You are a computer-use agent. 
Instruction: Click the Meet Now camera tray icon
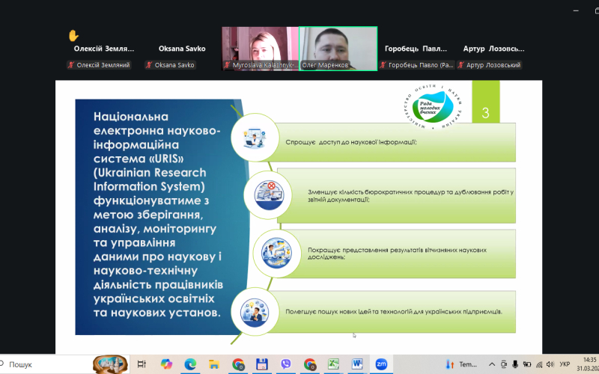tap(503, 364)
